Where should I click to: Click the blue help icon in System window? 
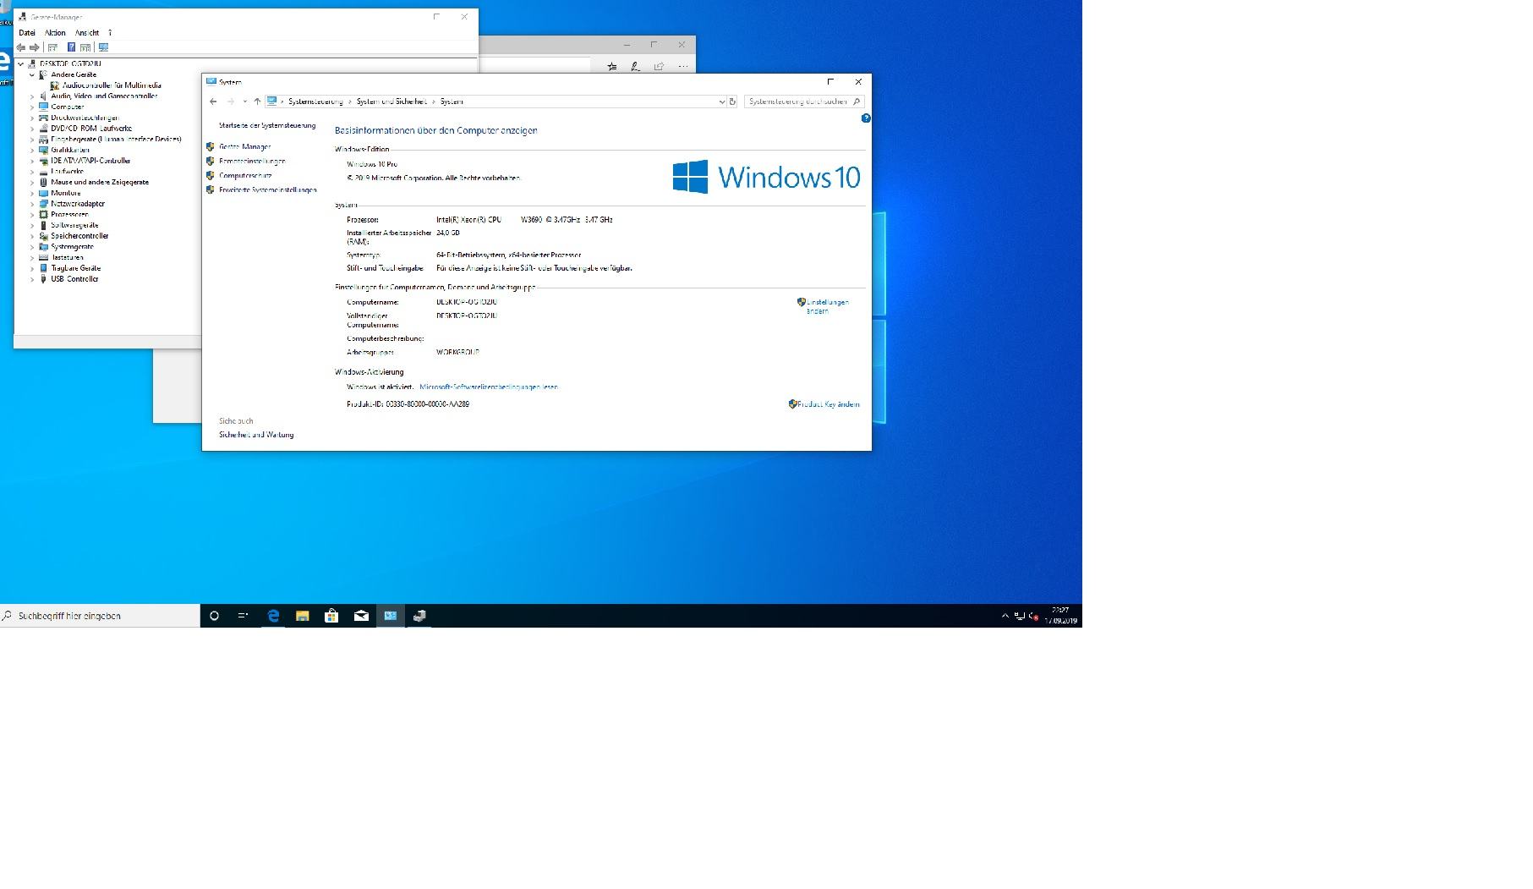pos(865,118)
